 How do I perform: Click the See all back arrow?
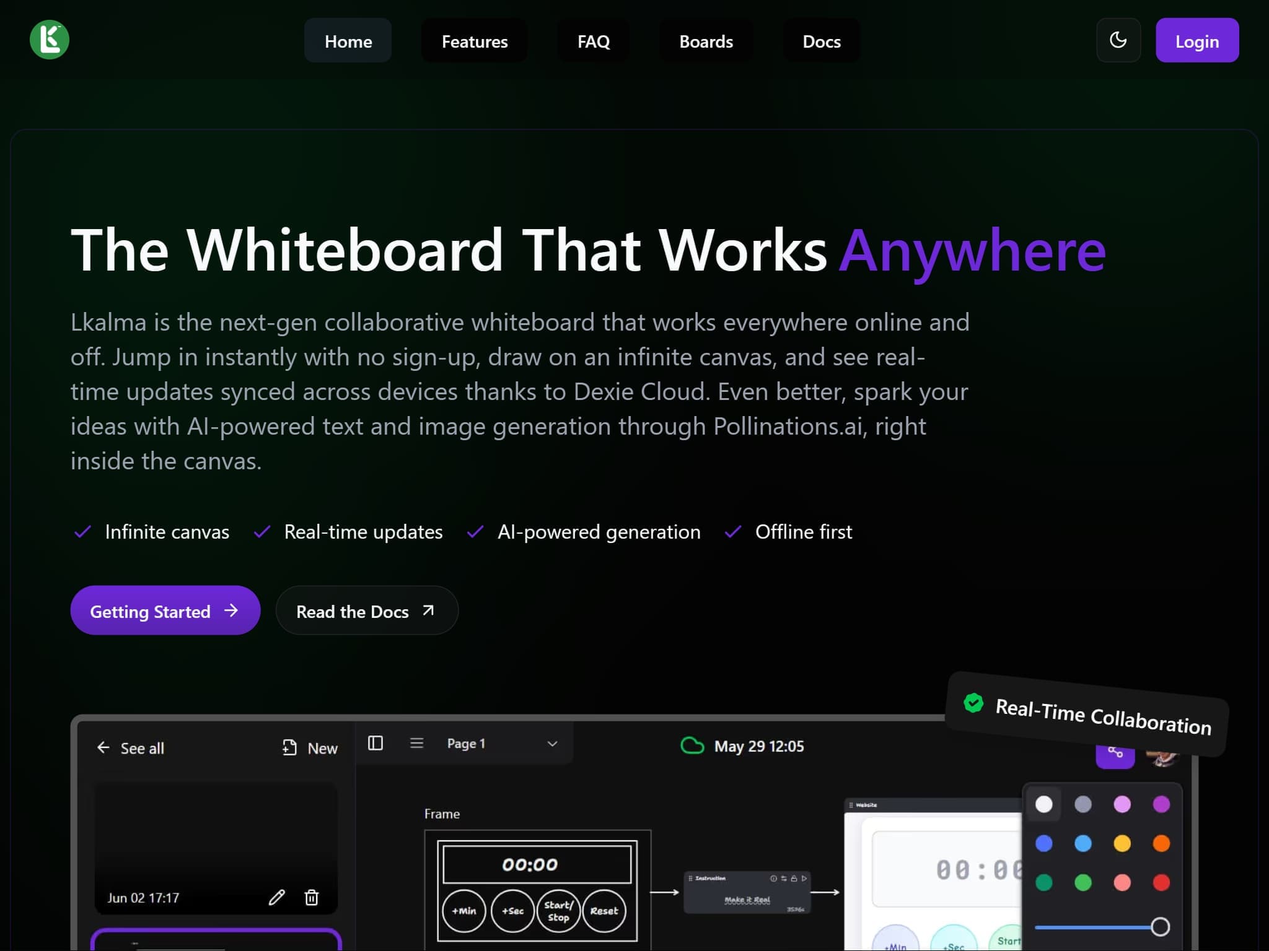(103, 747)
